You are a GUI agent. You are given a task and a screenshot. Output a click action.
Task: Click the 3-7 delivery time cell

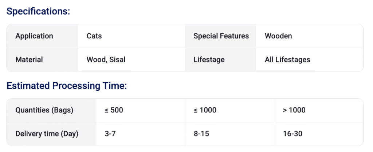tap(110, 133)
